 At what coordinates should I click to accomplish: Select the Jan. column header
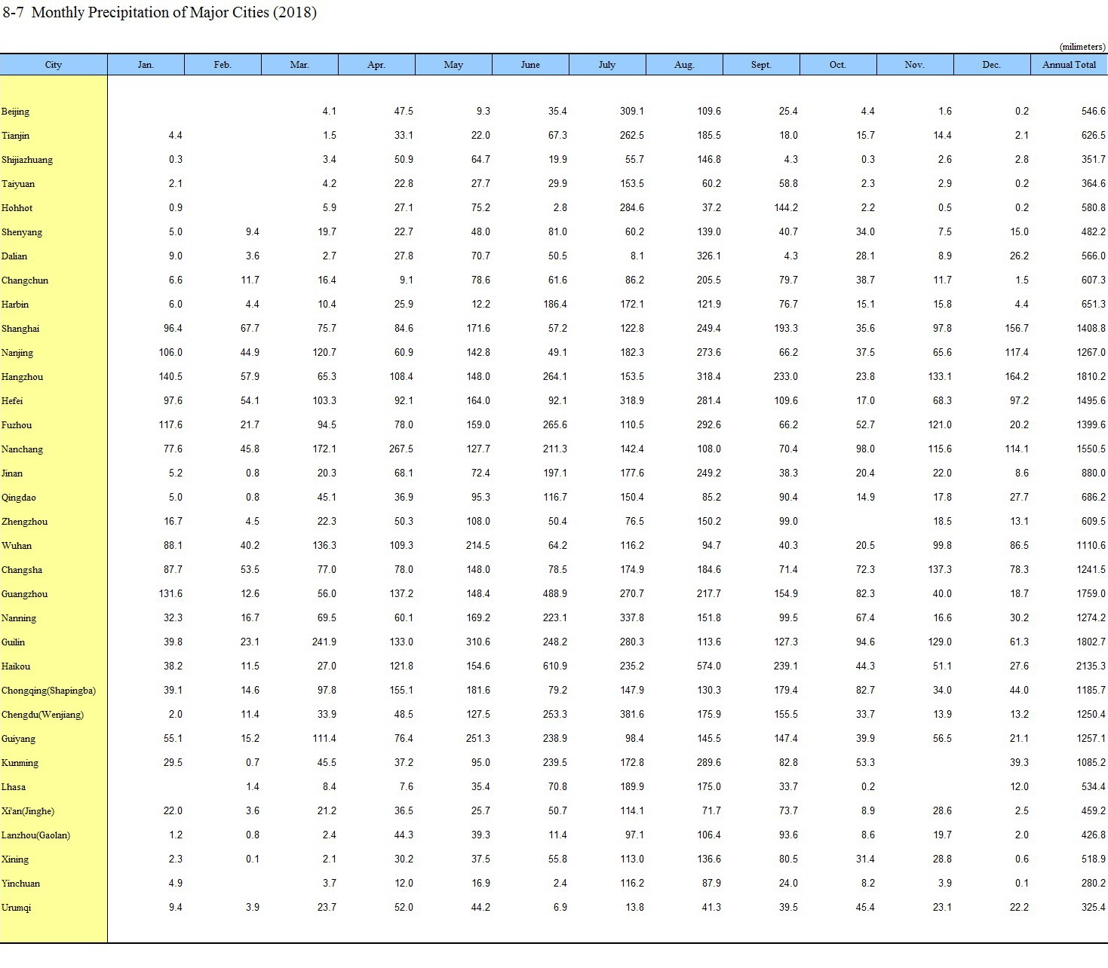(x=146, y=65)
